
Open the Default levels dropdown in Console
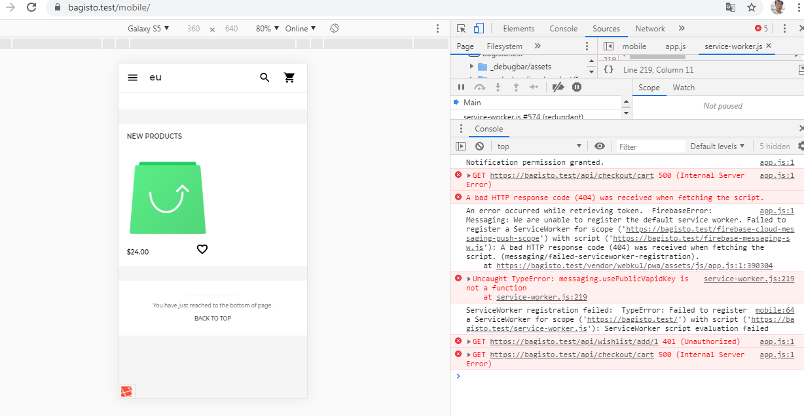click(x=718, y=146)
